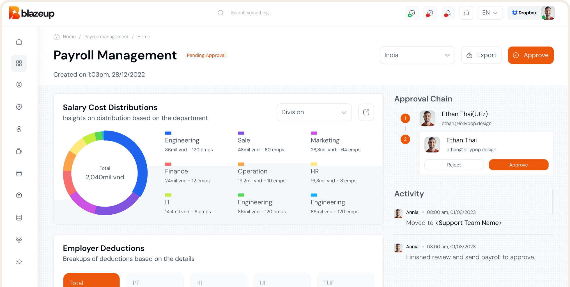The height and width of the screenshot is (287, 570).
Task: Click the Reject button in Approval Chain
Action: (x=454, y=165)
